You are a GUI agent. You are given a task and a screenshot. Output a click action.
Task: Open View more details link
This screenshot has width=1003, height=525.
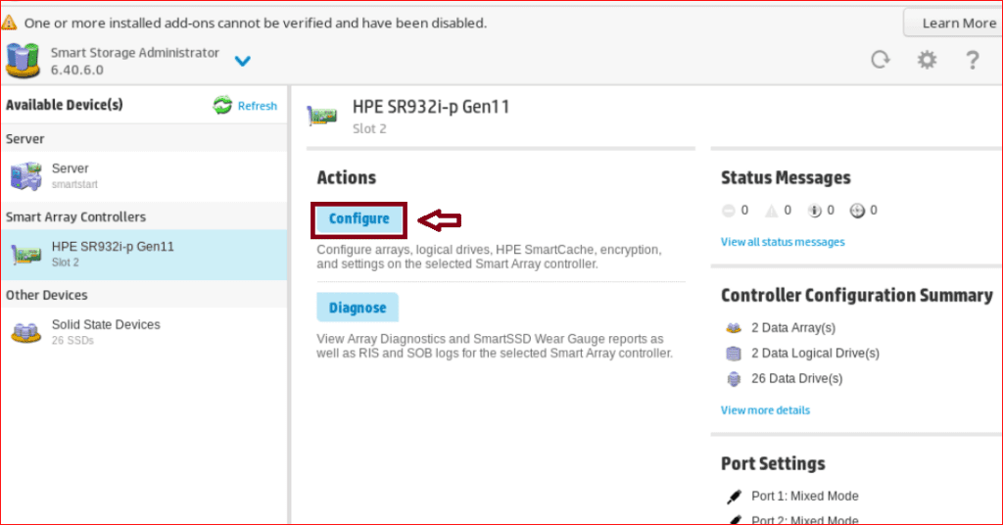[765, 410]
